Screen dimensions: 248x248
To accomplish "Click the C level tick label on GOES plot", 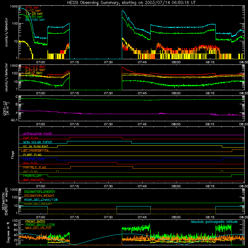I will pos(17,97).
